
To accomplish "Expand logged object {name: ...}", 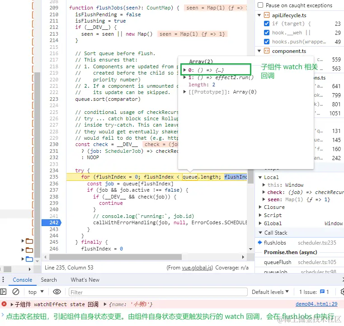I will [x=105, y=304].
